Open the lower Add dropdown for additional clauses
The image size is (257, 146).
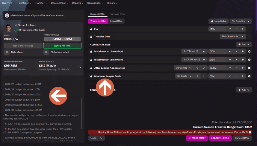(244, 90)
